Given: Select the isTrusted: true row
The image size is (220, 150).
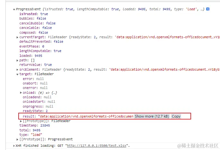Looking at the screenshot, I should coord(34,14).
